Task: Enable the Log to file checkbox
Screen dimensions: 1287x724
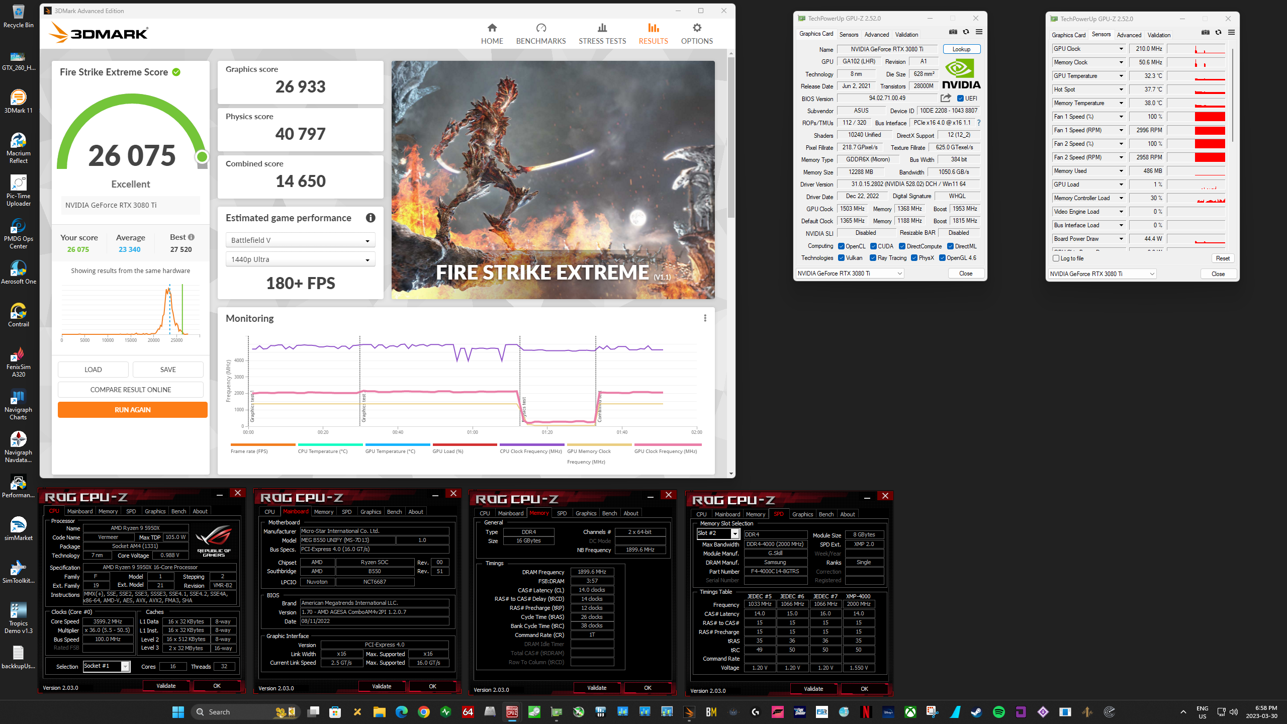Action: click(x=1056, y=258)
